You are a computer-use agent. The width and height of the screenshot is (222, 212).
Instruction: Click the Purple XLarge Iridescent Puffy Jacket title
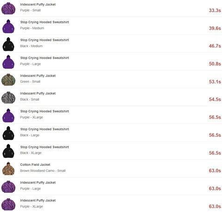(x=38, y=200)
